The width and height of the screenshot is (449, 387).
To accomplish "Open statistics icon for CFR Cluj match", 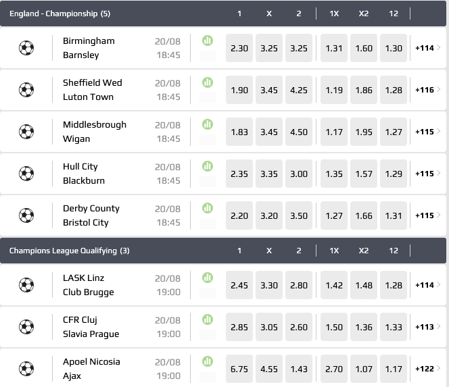I will click(x=208, y=319).
